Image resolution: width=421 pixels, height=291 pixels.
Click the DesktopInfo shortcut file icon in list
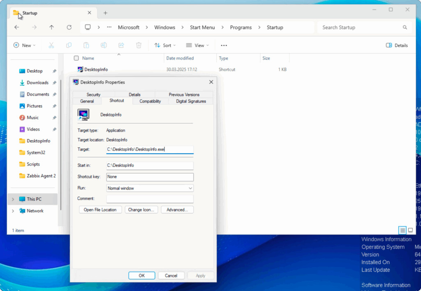pyautogui.click(x=80, y=69)
